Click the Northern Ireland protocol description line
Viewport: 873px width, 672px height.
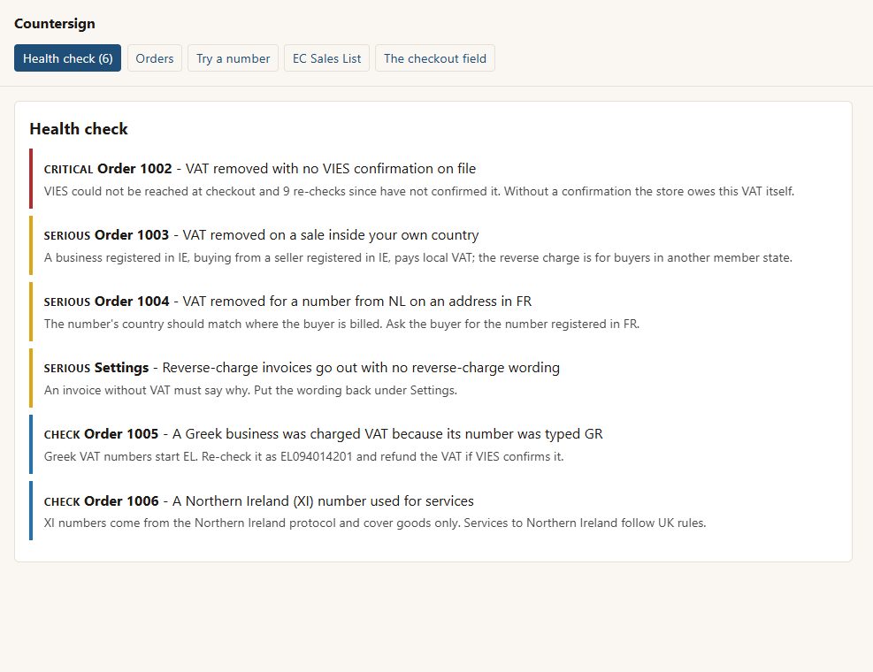click(375, 523)
